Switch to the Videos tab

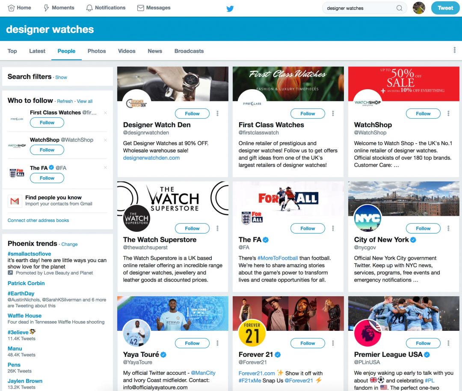click(x=127, y=51)
